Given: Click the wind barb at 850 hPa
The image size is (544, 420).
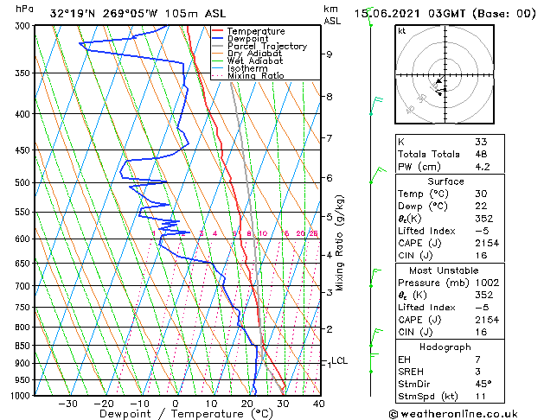Looking at the screenshot, I should pyautogui.click(x=375, y=338).
